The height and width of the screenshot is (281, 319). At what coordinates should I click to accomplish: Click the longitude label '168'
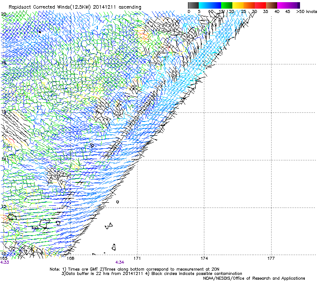coord(70,259)
